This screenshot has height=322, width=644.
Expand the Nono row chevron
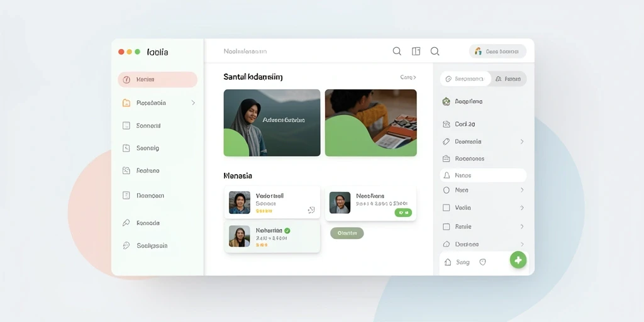coord(522,190)
